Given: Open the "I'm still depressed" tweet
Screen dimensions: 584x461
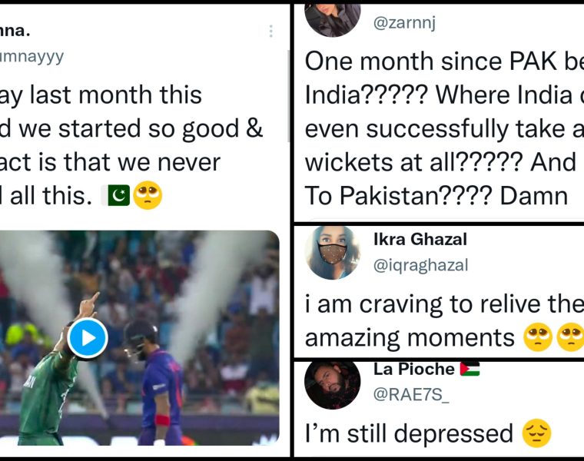Looking at the screenshot, I should click(409, 433).
